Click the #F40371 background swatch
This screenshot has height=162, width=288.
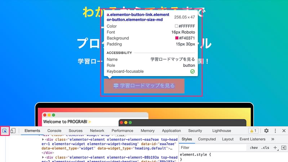click(177, 38)
